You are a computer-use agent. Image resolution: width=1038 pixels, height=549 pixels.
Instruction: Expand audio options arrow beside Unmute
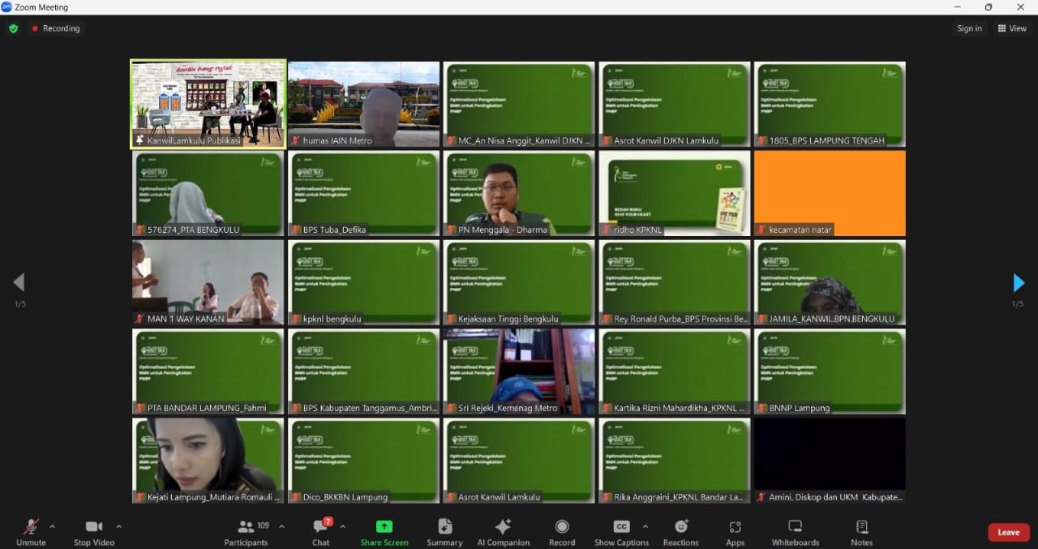tap(53, 526)
